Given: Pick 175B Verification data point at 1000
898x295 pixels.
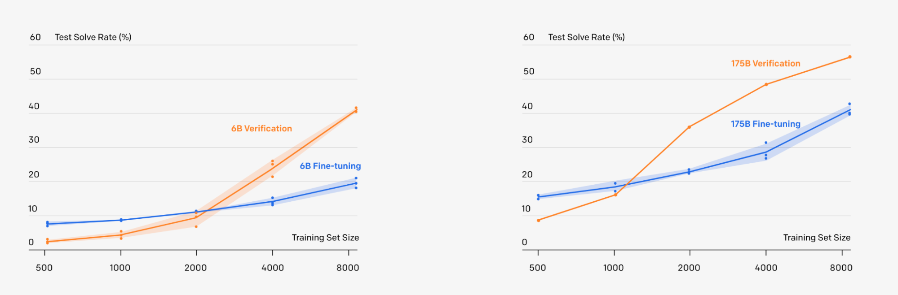Looking at the screenshot, I should click(615, 195).
